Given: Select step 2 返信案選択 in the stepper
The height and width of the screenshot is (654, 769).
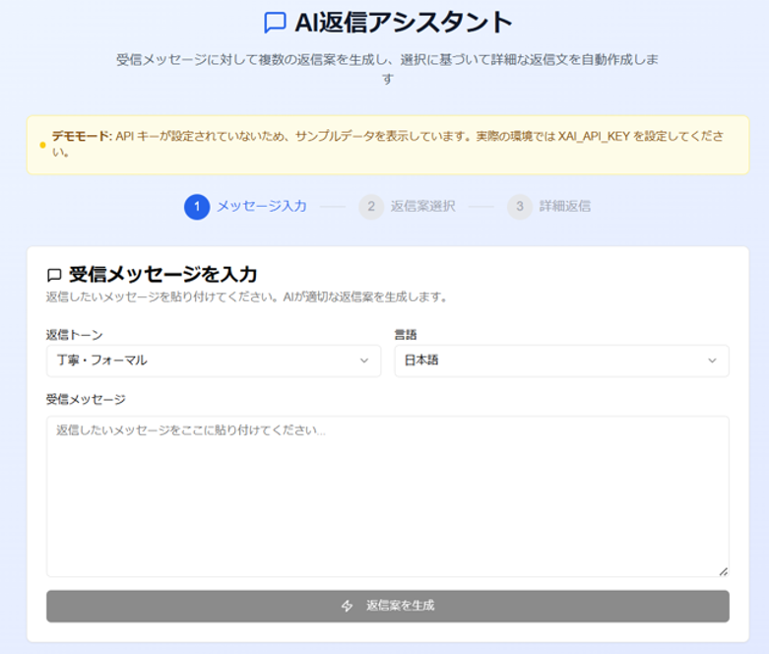Looking at the screenshot, I should pyautogui.click(x=407, y=207).
